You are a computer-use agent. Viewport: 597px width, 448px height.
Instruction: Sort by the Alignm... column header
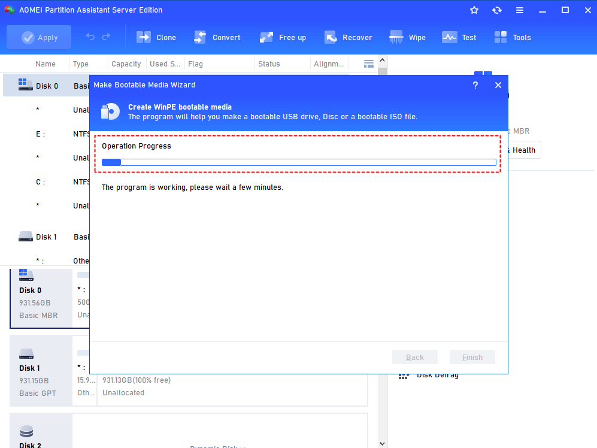(329, 64)
